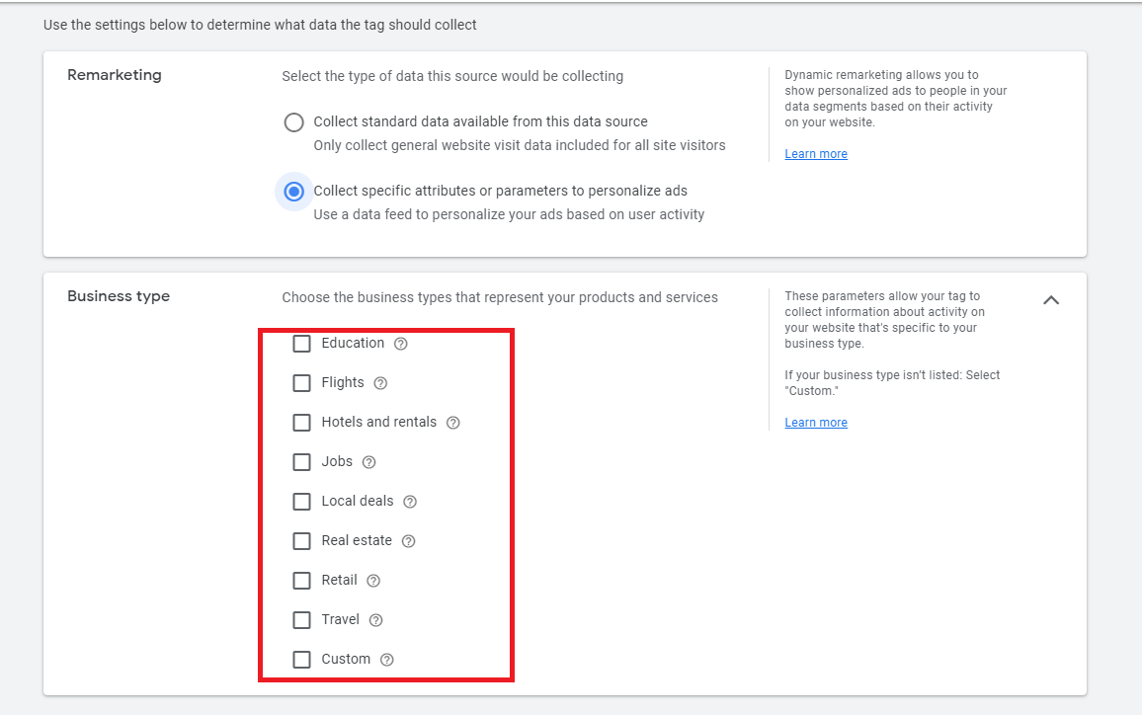Open help icon next to Travel
Viewport: 1142px width, 715px height.
click(x=375, y=620)
